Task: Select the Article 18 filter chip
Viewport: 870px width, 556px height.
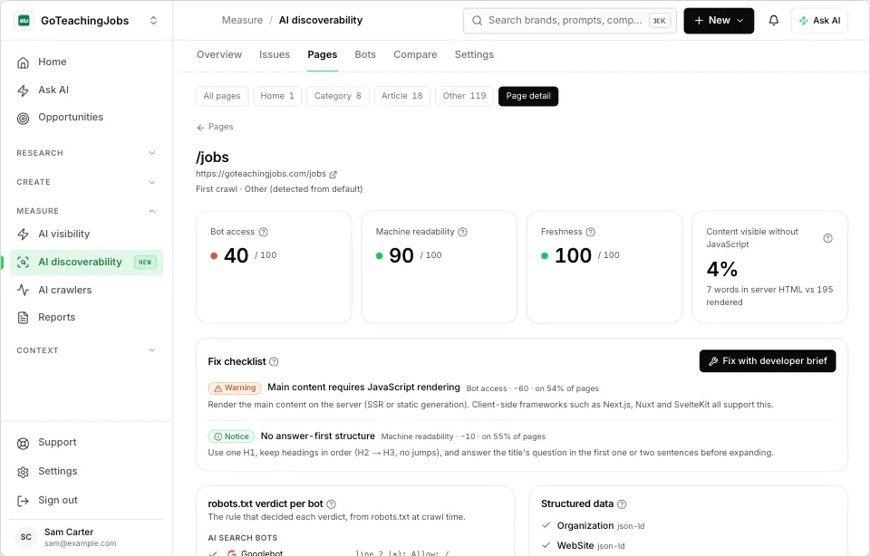Action: click(x=402, y=96)
